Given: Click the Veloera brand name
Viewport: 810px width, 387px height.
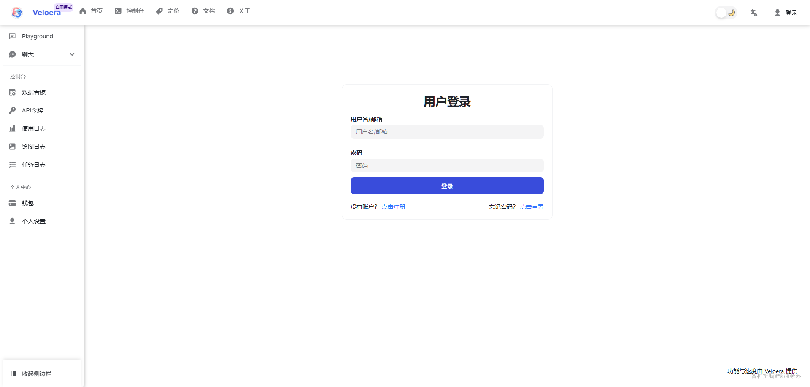Looking at the screenshot, I should point(46,13).
